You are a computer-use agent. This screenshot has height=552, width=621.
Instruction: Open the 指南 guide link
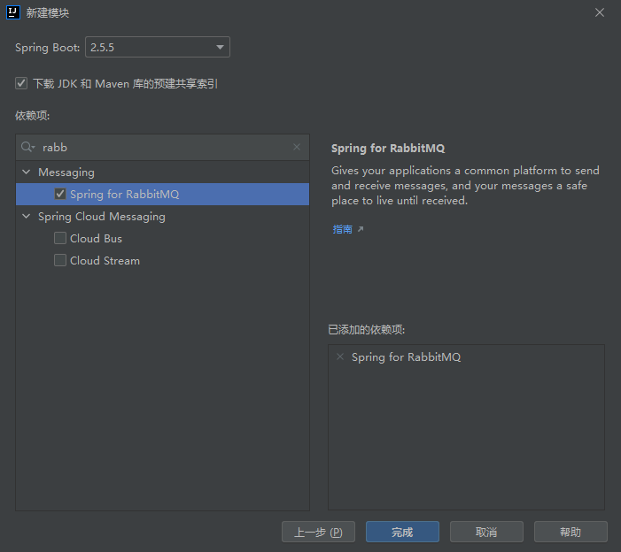(x=343, y=229)
